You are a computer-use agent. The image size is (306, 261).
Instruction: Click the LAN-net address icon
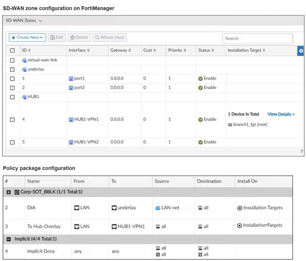coord(158,208)
